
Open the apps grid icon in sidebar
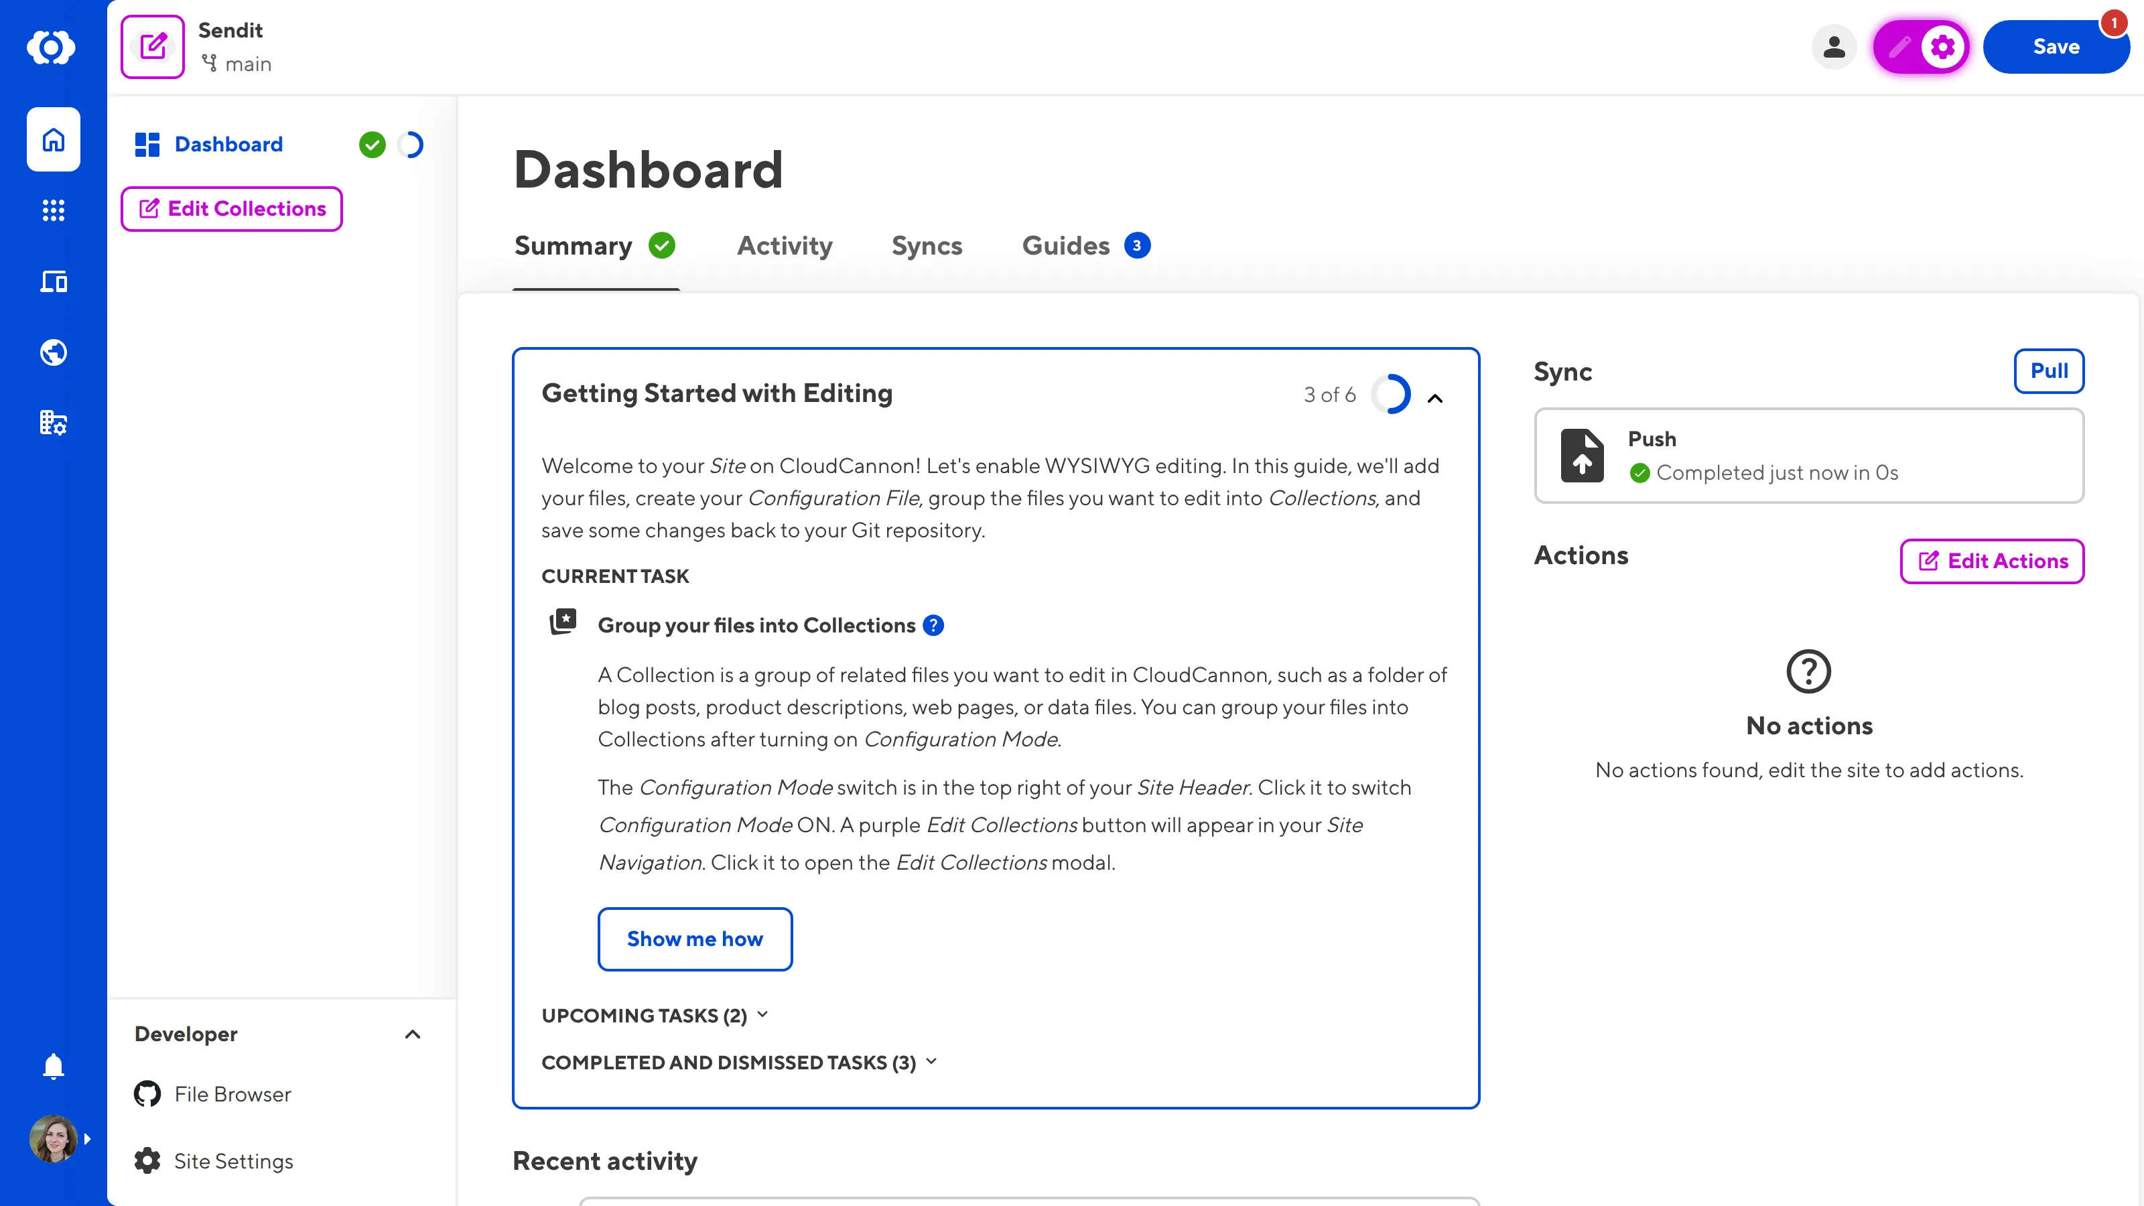coord(54,210)
